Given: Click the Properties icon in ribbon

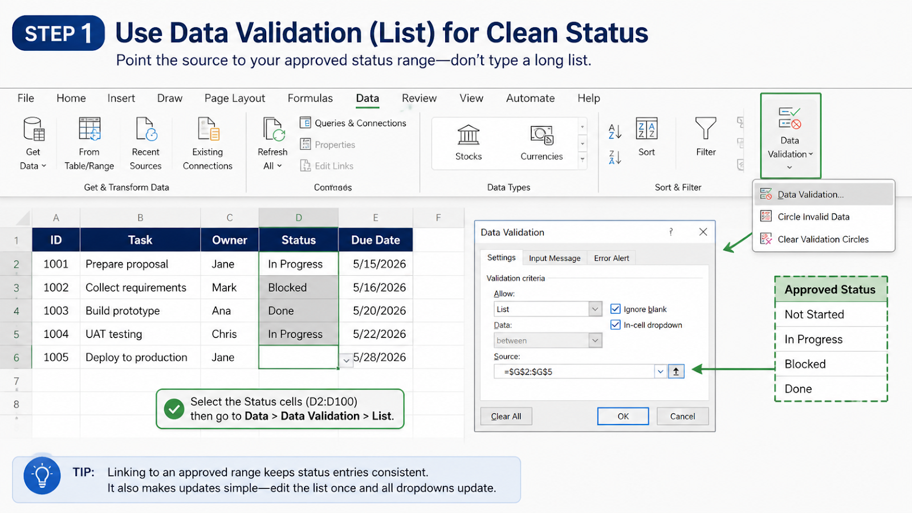Looking at the screenshot, I should tap(306, 144).
